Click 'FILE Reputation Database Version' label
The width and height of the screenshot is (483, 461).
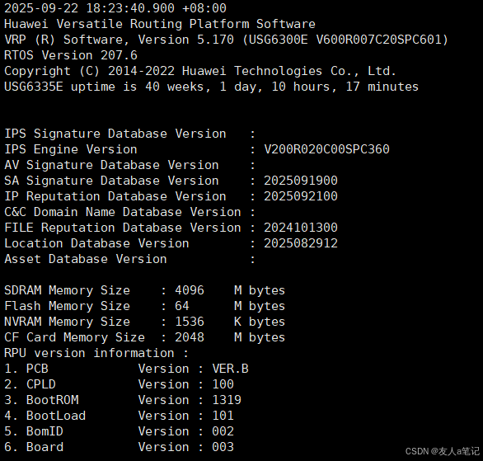pos(123,228)
